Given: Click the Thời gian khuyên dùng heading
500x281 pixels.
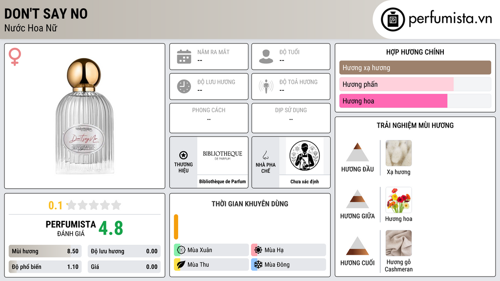Looking at the screenshot, I should 250,203.
